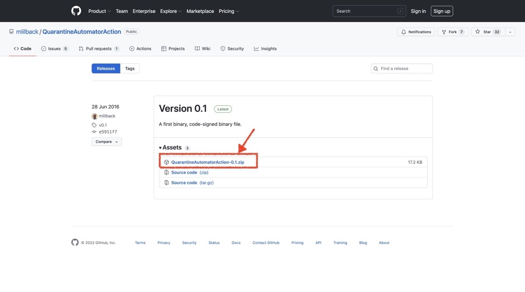
Task: Switch to the Issues tab
Action: pyautogui.click(x=55, y=49)
